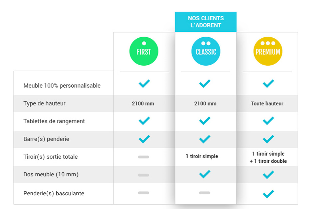318x209 pixels.
Task: Click '1 tiroir simple + 1 tiroir double' text
Action: point(268,157)
